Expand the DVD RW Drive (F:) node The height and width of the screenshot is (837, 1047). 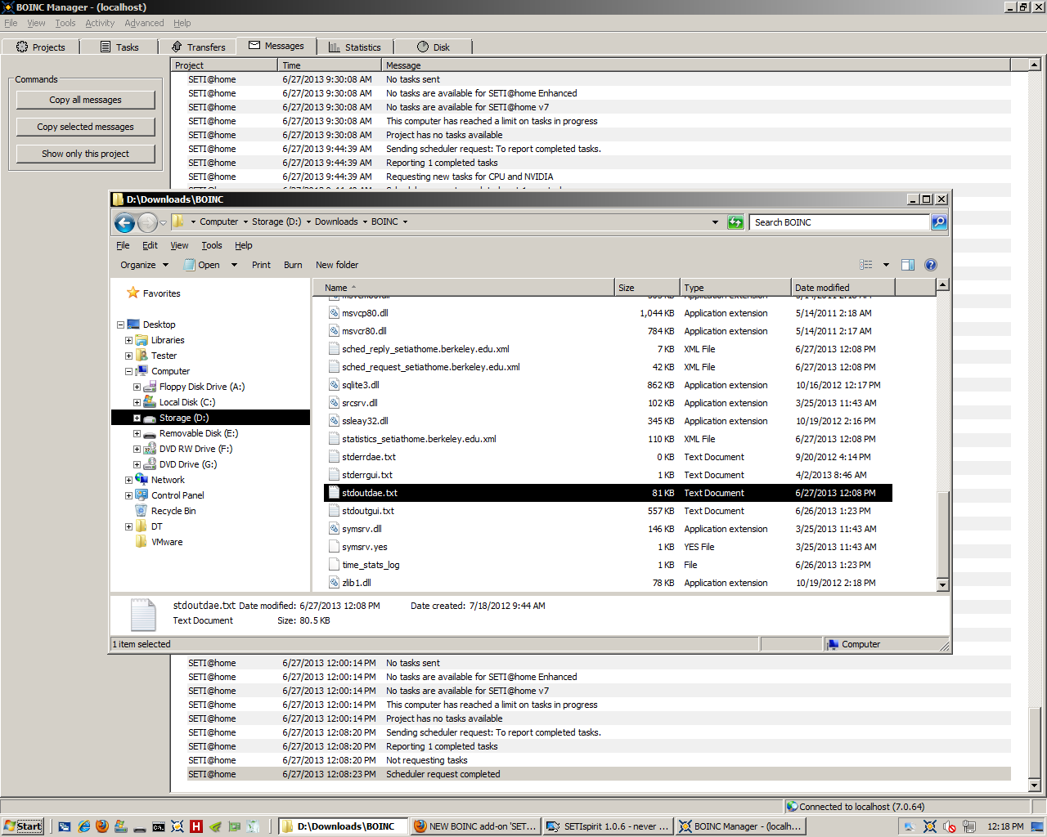click(137, 449)
